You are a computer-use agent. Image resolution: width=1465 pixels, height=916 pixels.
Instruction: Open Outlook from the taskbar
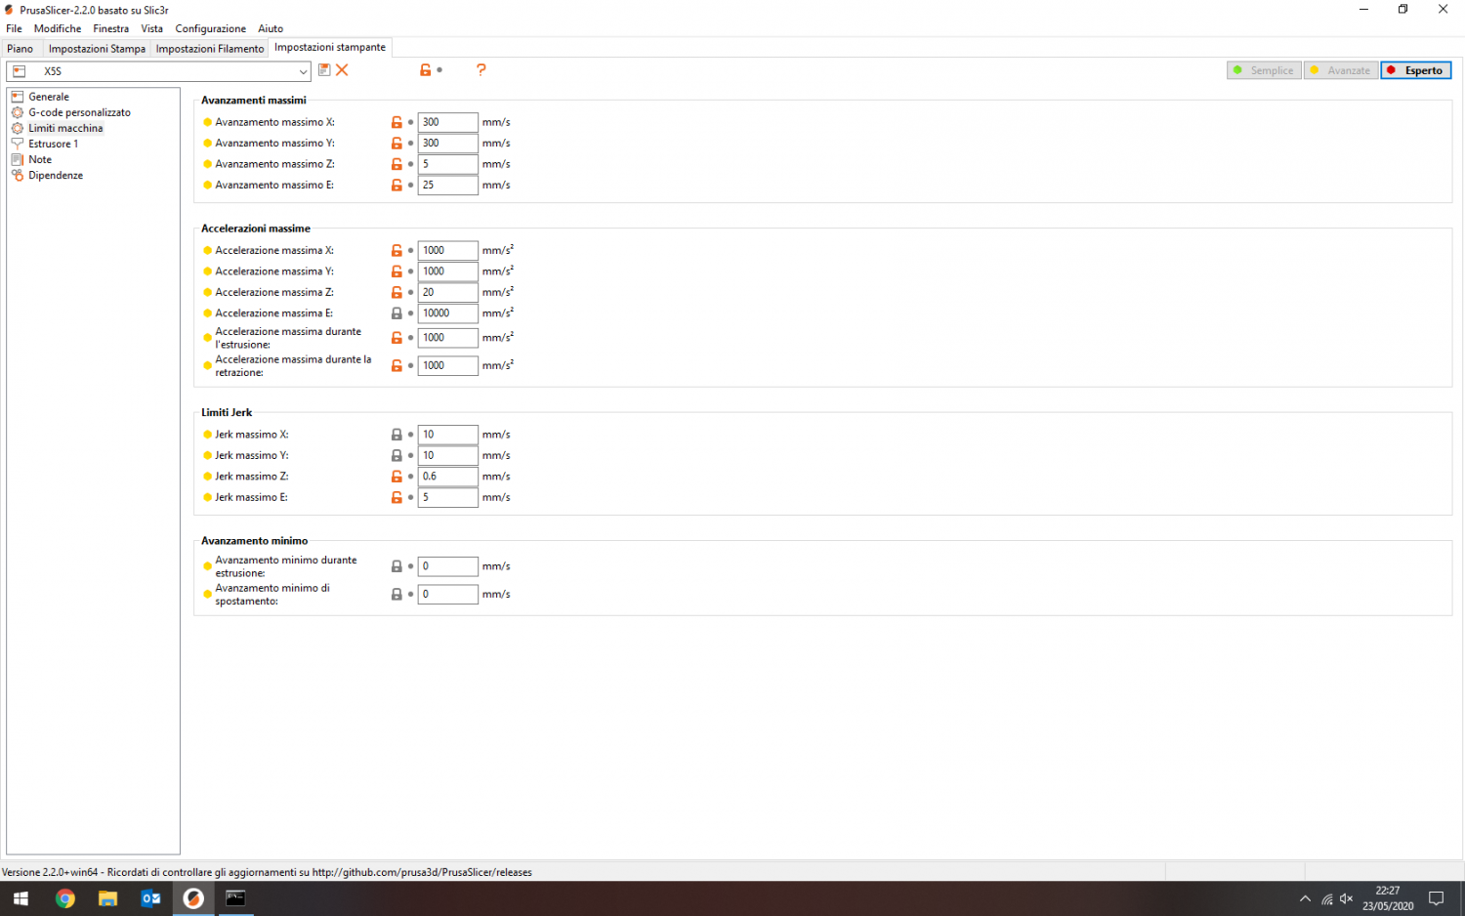coord(150,898)
